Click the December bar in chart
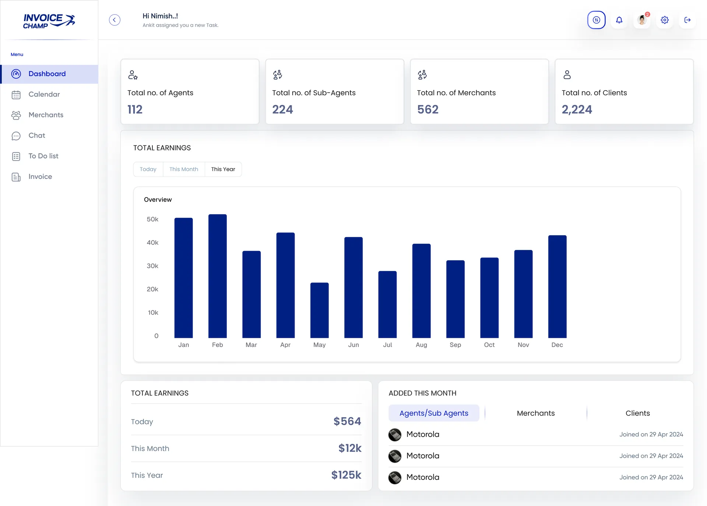The height and width of the screenshot is (506, 707). (x=557, y=287)
